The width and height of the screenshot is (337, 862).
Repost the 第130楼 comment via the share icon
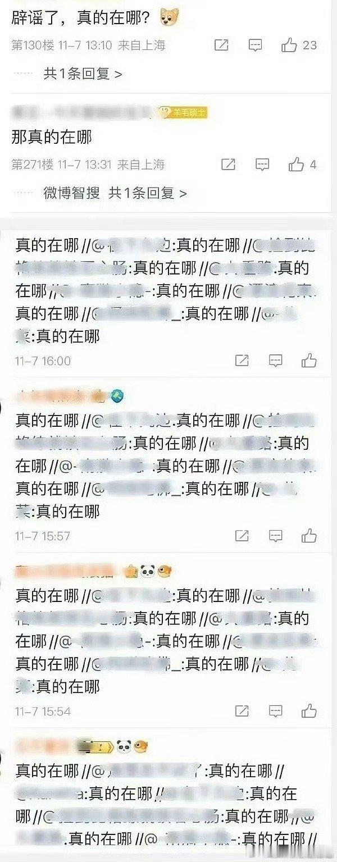pos(222,45)
